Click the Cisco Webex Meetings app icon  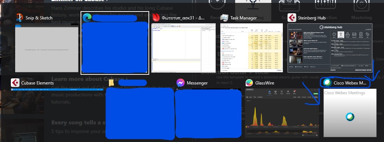pos(327,83)
